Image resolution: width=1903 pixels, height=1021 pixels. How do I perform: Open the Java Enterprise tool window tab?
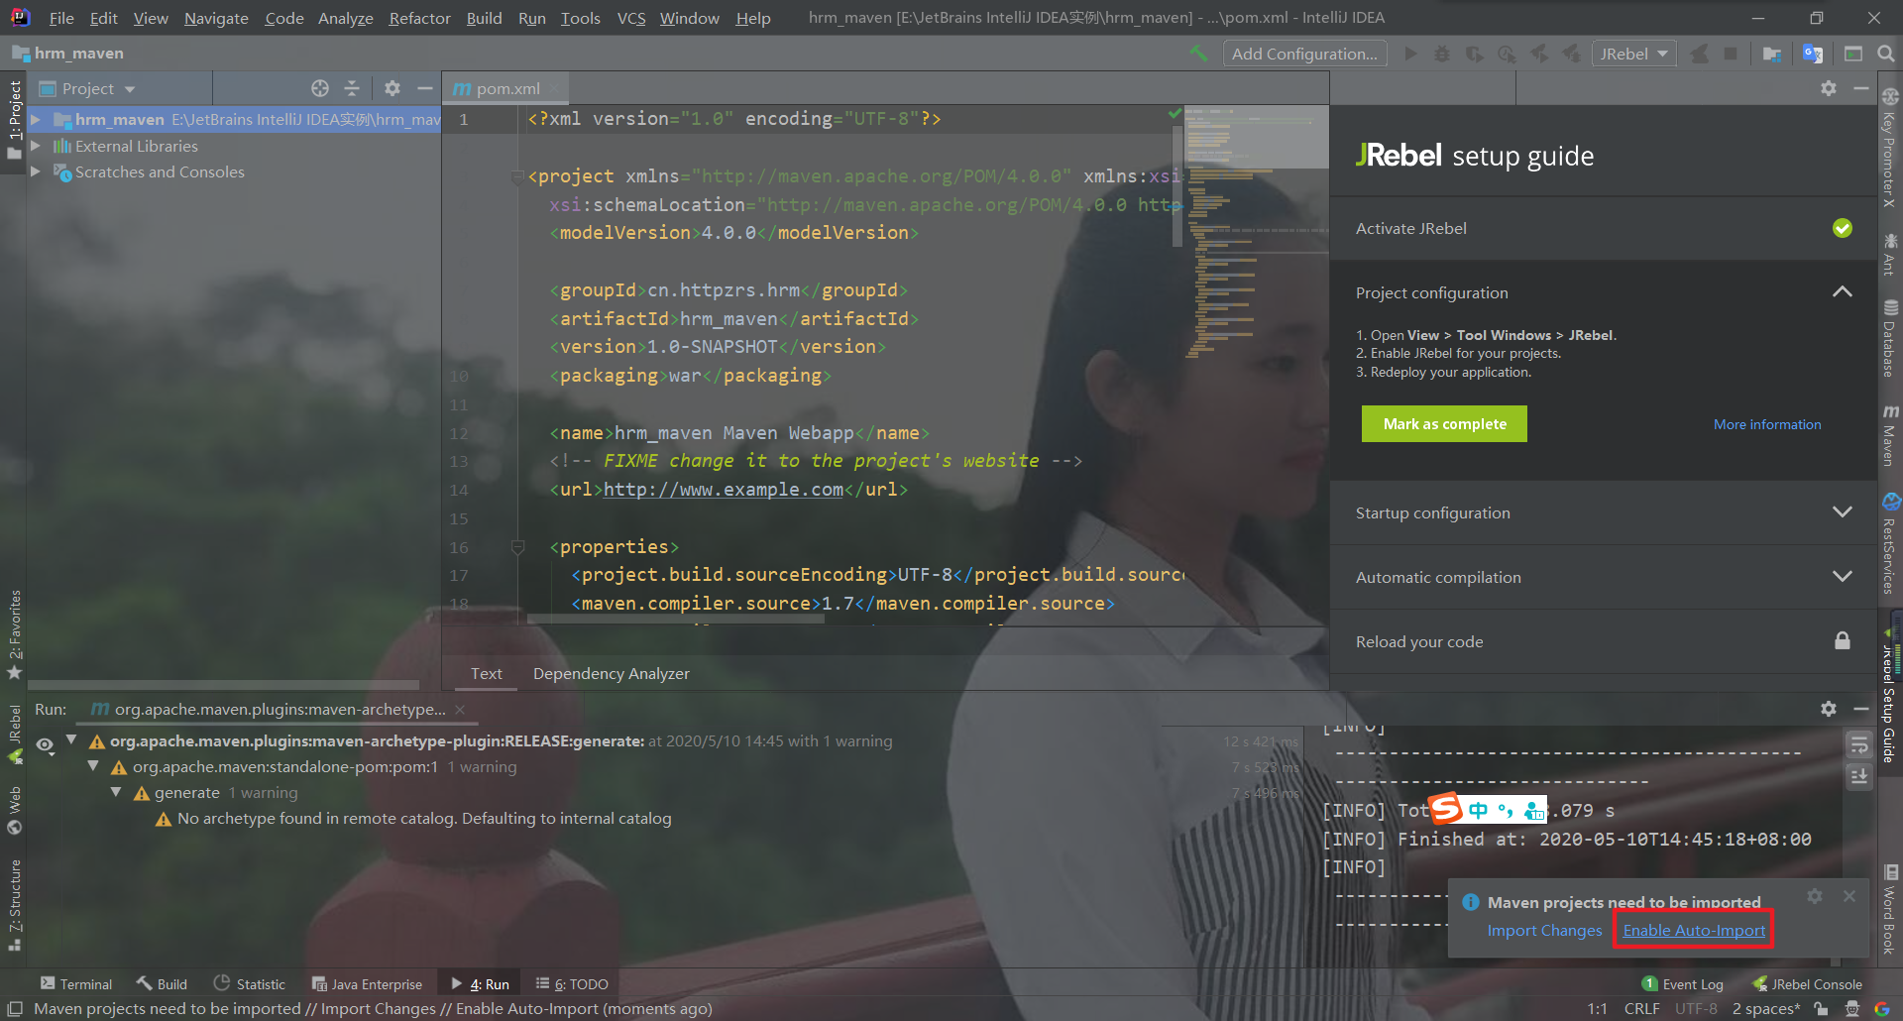tap(367, 984)
